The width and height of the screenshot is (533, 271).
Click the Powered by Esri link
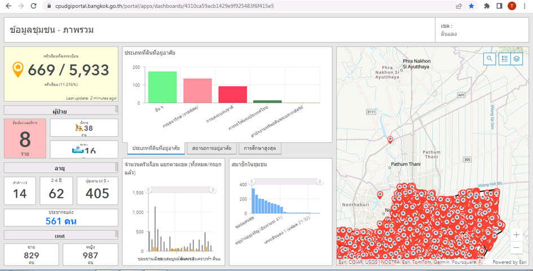509,262
